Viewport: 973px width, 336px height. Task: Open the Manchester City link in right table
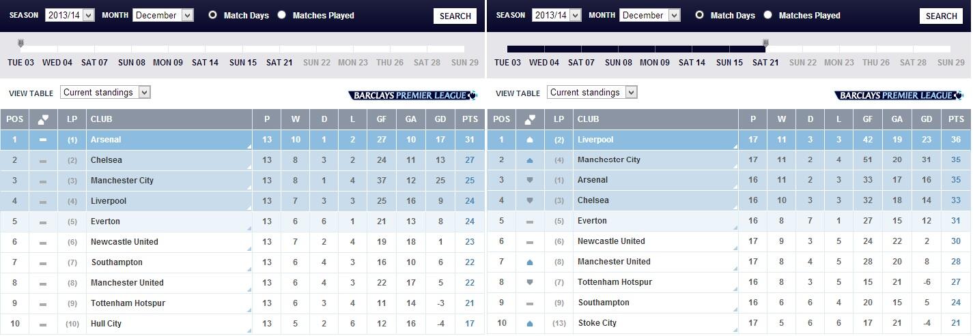(609, 160)
